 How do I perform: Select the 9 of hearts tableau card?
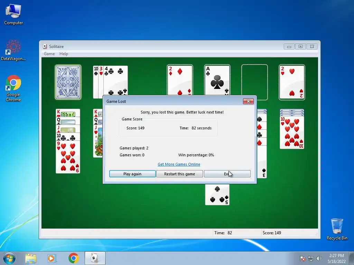tap(68, 157)
